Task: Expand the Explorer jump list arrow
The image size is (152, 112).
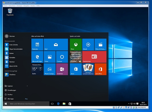Action: tap(27, 86)
